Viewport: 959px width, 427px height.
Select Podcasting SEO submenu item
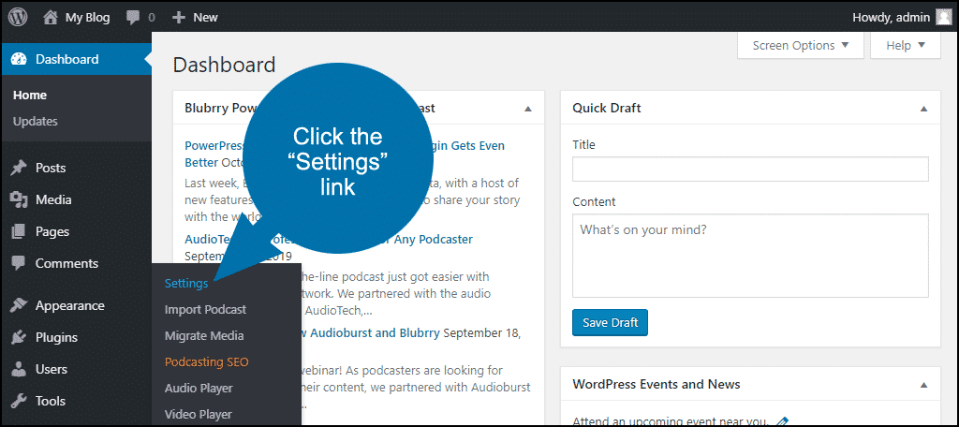coord(206,361)
